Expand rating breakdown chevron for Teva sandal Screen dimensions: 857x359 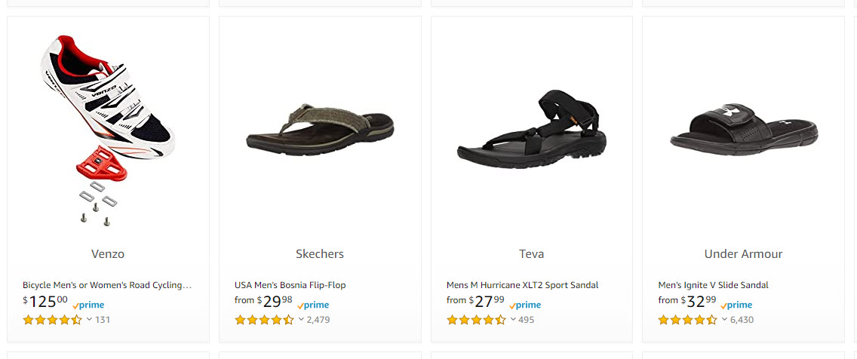(513, 319)
